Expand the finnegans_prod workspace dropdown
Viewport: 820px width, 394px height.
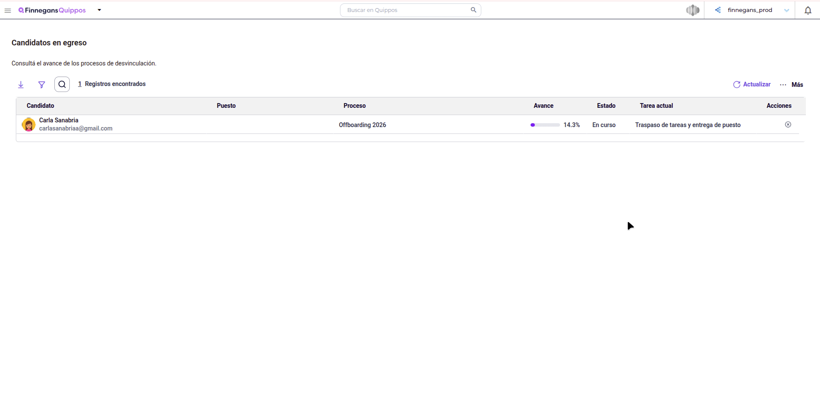787,10
